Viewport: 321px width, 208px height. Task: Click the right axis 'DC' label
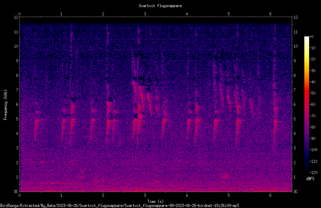click(x=295, y=191)
